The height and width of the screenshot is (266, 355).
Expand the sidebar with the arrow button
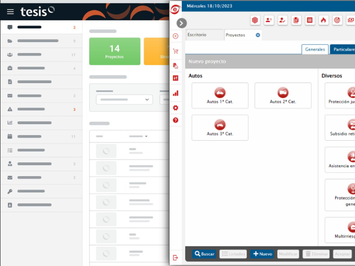coord(181,23)
